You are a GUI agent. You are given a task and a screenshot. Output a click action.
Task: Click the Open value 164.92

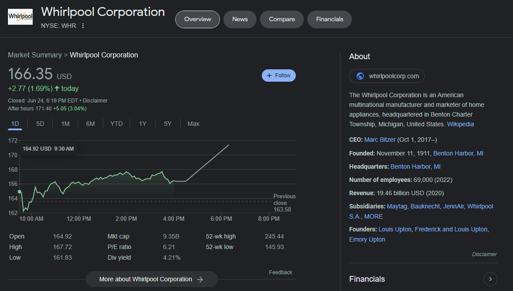[62, 236]
